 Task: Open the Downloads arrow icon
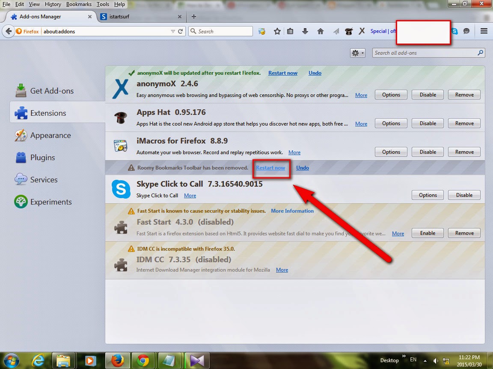[305, 31]
